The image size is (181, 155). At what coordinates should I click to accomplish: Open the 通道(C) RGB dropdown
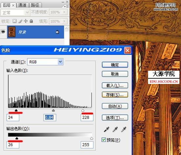coord(60,62)
